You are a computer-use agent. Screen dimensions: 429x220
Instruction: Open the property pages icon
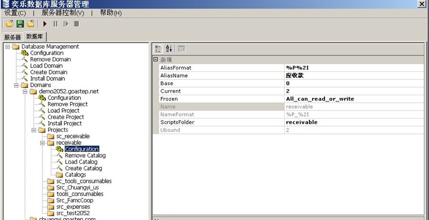click(x=182, y=49)
